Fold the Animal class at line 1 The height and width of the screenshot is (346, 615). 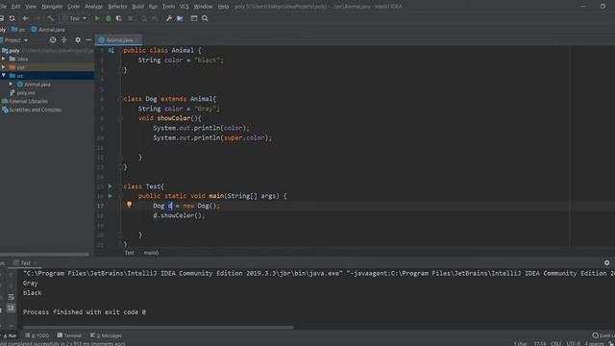(x=120, y=50)
